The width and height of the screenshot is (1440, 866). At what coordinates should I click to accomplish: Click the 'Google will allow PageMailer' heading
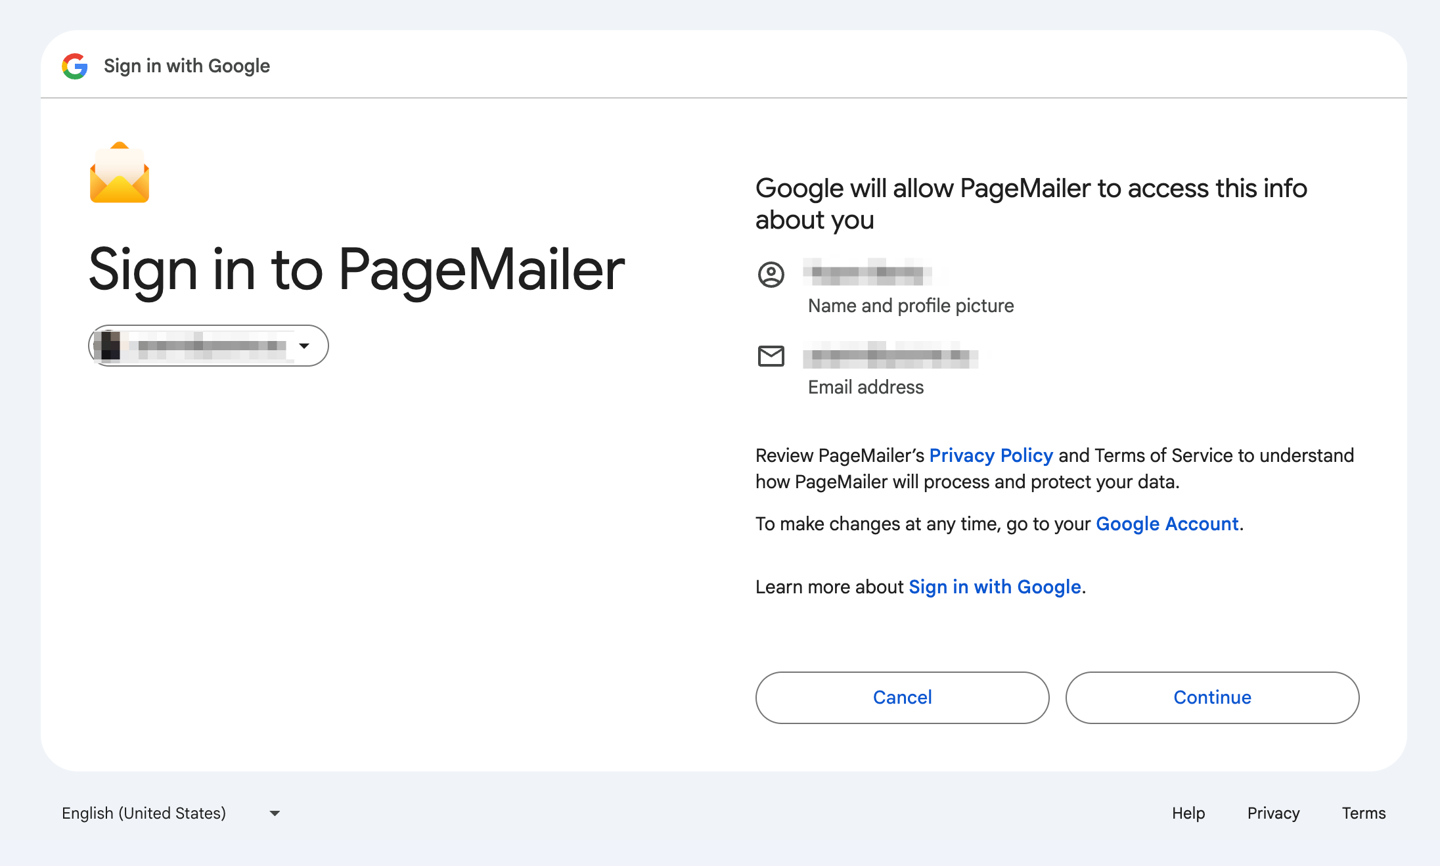click(1031, 204)
